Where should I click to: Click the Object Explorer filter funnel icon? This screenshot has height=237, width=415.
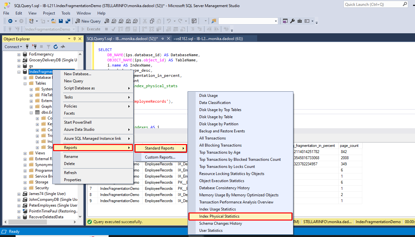(x=49, y=46)
